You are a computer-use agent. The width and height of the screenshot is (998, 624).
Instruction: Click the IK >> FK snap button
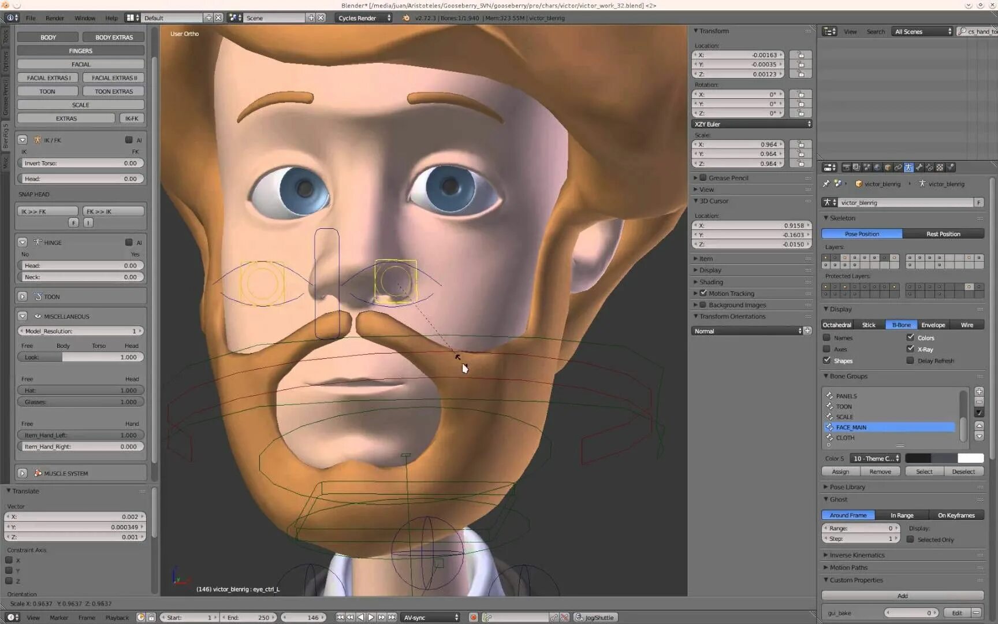coord(48,211)
